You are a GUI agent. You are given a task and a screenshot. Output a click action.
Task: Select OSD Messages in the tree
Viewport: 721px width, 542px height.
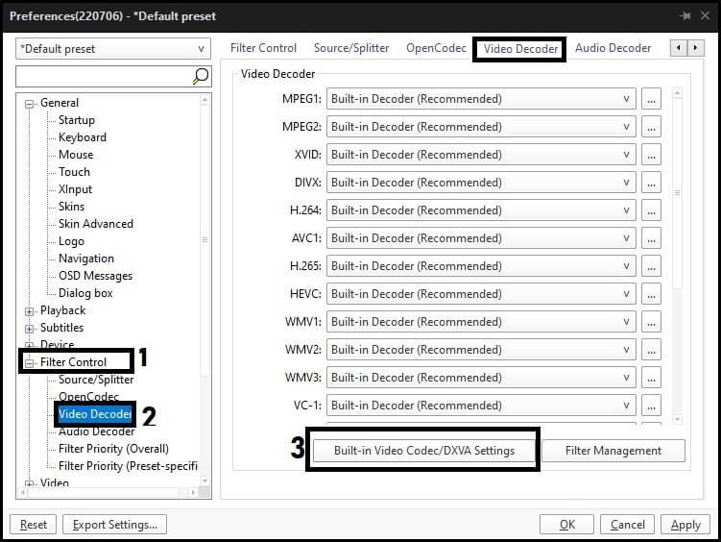(x=95, y=276)
